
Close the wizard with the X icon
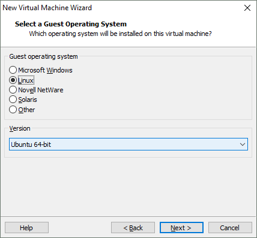247,8
